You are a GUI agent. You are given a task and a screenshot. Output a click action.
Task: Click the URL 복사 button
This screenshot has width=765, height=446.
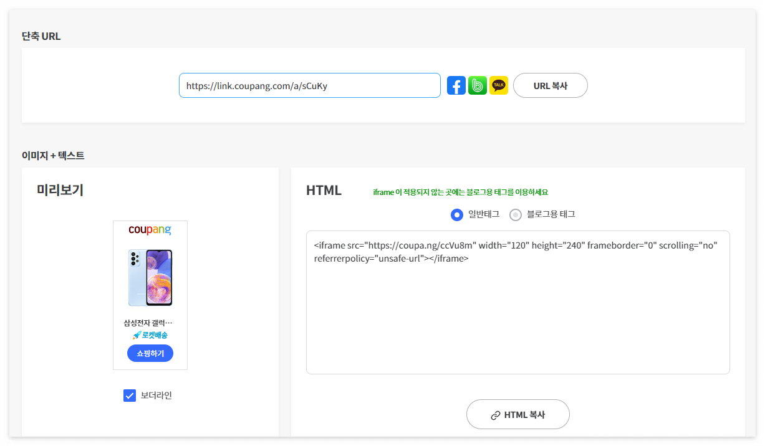click(x=550, y=85)
